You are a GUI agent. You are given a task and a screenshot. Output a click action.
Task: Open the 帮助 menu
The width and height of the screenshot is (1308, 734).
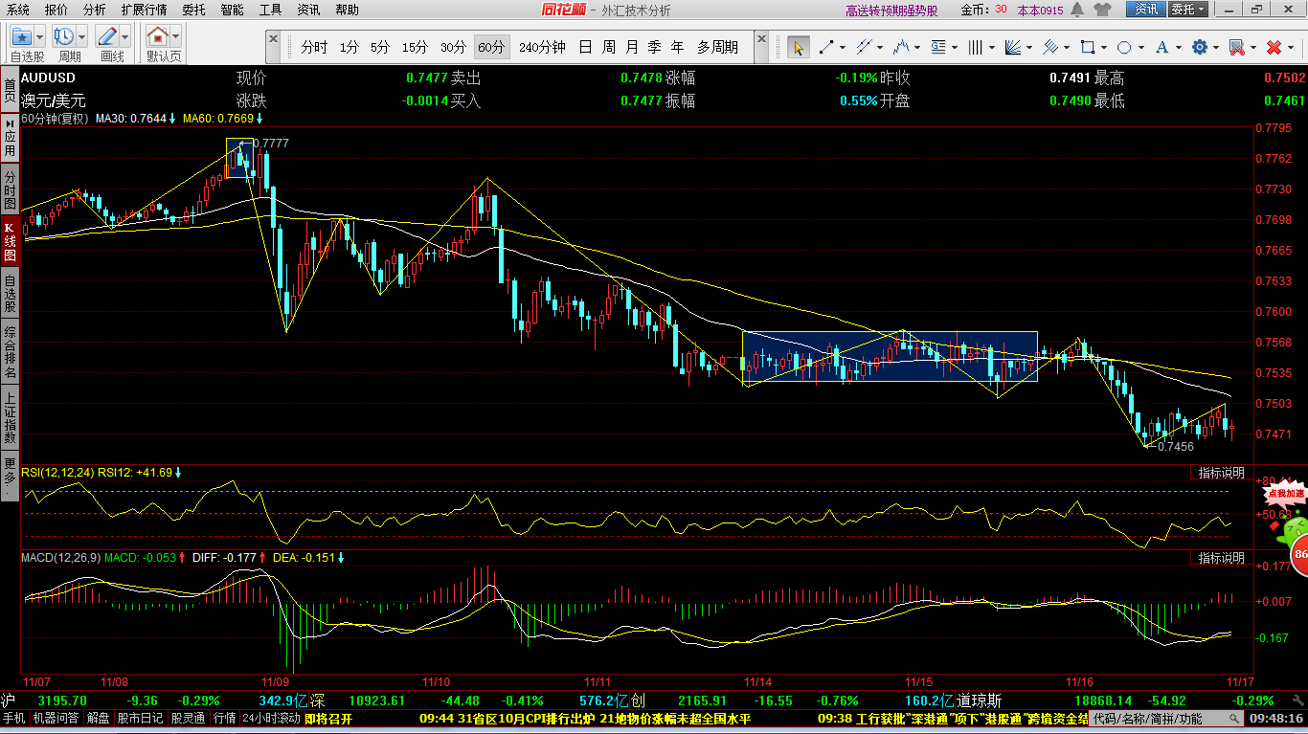point(347,10)
